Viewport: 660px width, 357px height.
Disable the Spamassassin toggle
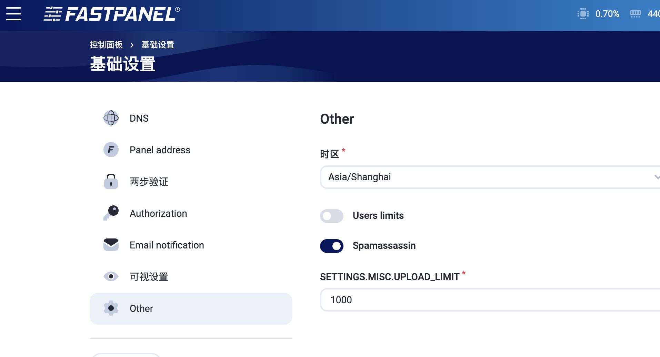point(331,246)
